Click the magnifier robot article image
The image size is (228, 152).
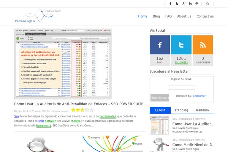tap(43, 144)
